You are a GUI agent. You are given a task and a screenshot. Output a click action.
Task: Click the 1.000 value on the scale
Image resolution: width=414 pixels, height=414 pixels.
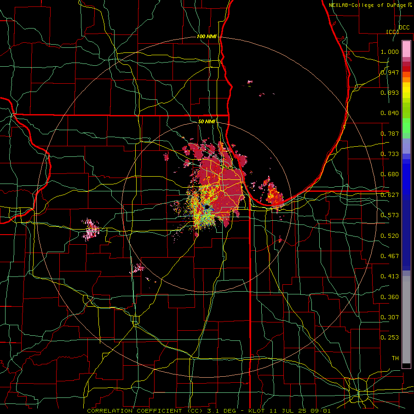coord(390,52)
